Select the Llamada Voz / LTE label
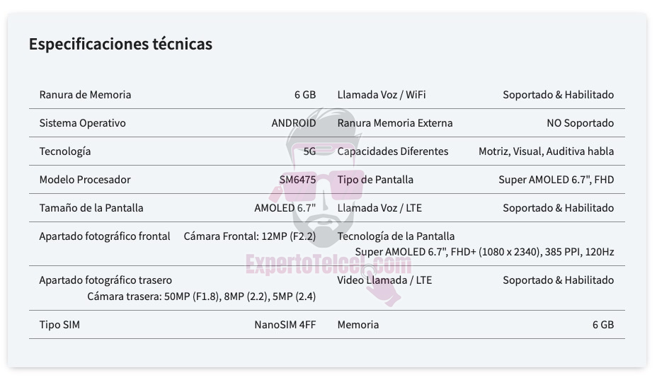 coord(379,208)
